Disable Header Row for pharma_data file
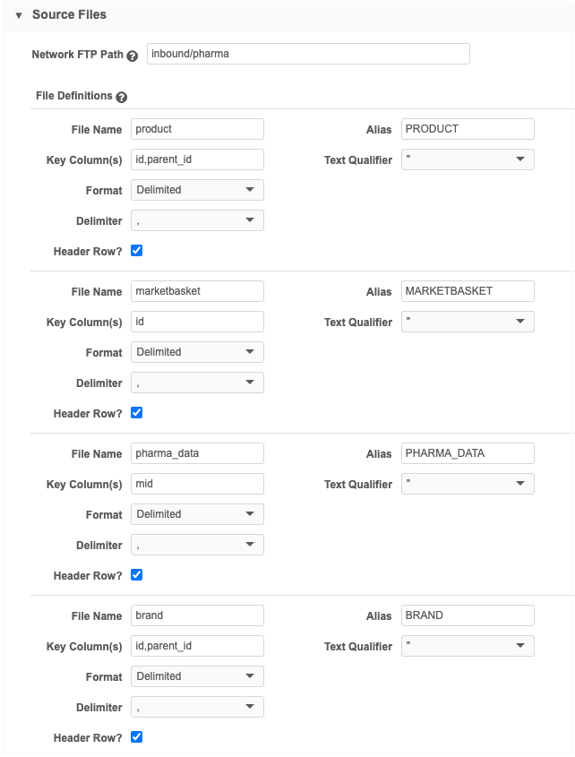Image resolution: width=575 pixels, height=757 pixels. tap(137, 575)
